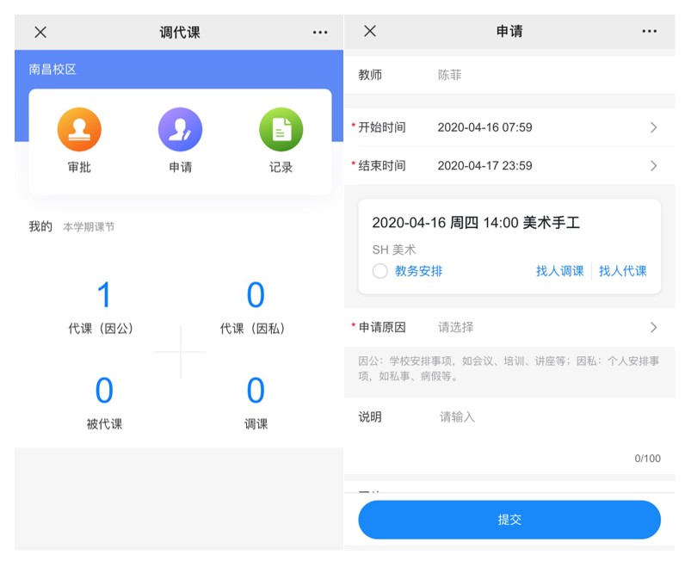Expand the 结束时间 date picker chevron
Image resolution: width=691 pixels, height=561 pixels.
click(x=653, y=165)
